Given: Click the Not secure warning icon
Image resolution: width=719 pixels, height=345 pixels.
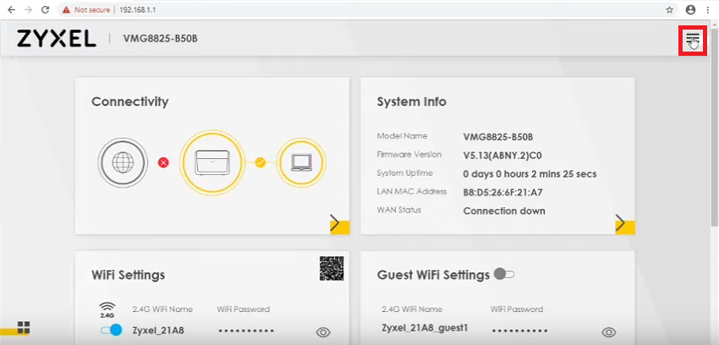Looking at the screenshot, I should 67,9.
